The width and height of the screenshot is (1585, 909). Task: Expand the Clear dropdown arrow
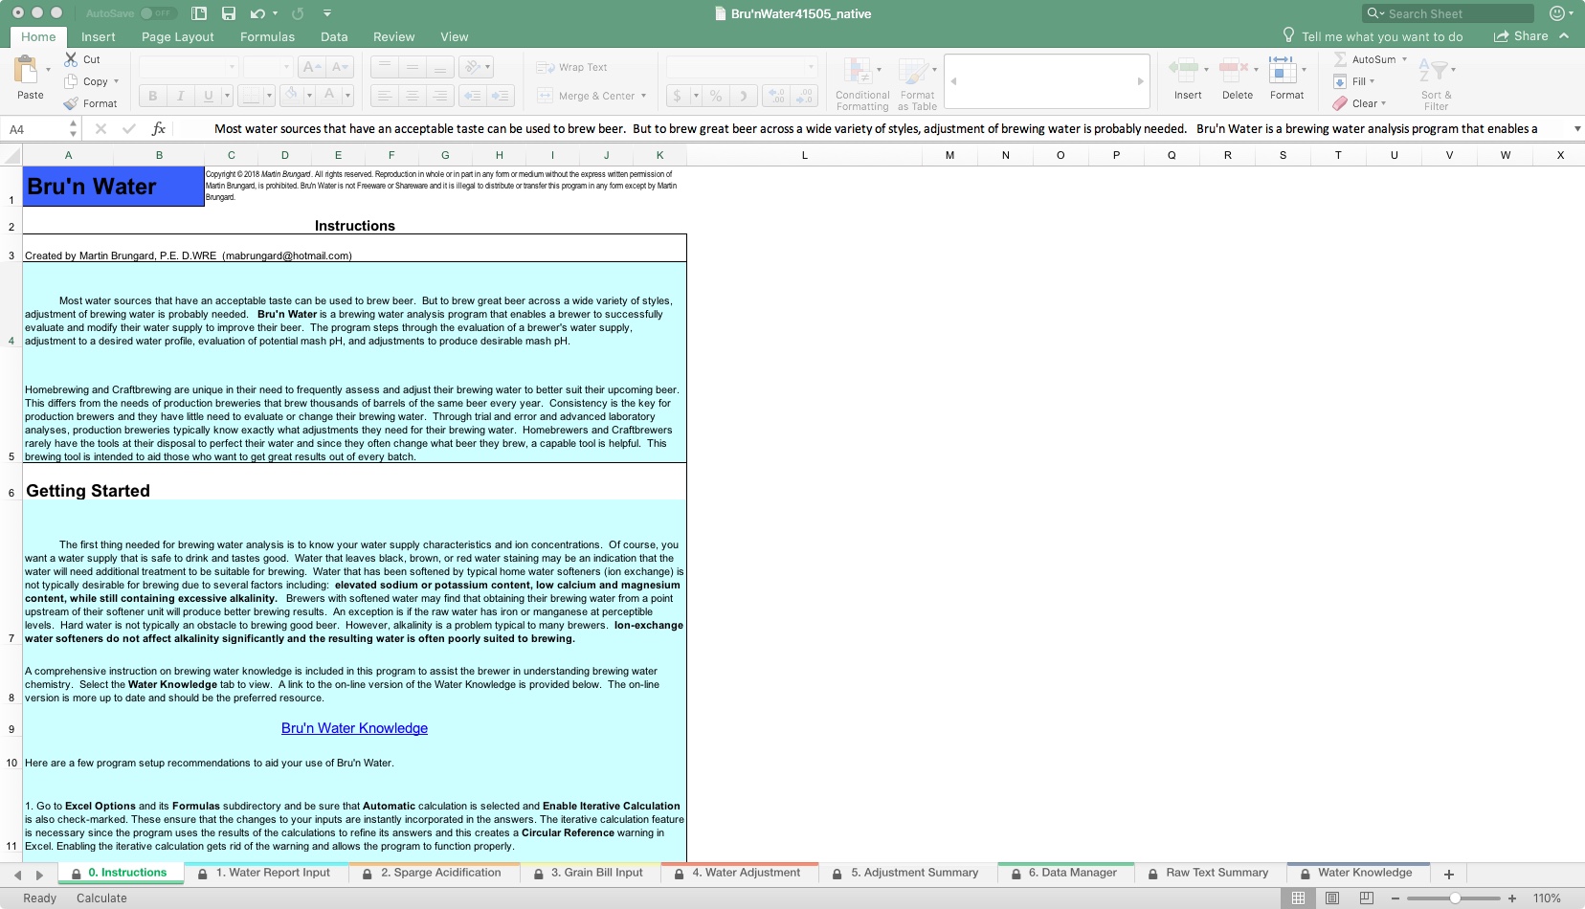pos(1383,103)
